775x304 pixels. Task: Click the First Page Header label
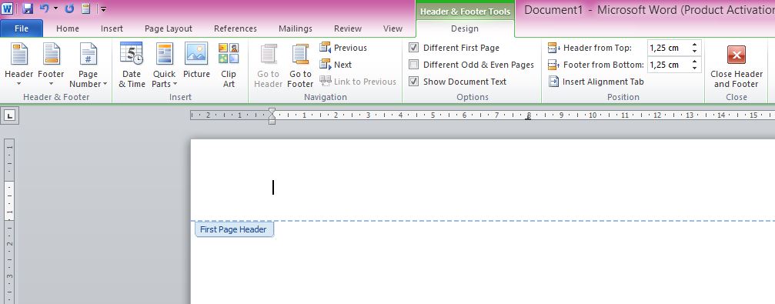(x=233, y=229)
